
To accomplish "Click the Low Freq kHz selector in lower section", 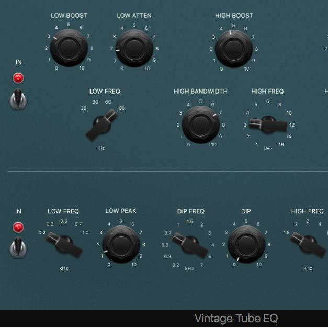I will pos(63,244).
